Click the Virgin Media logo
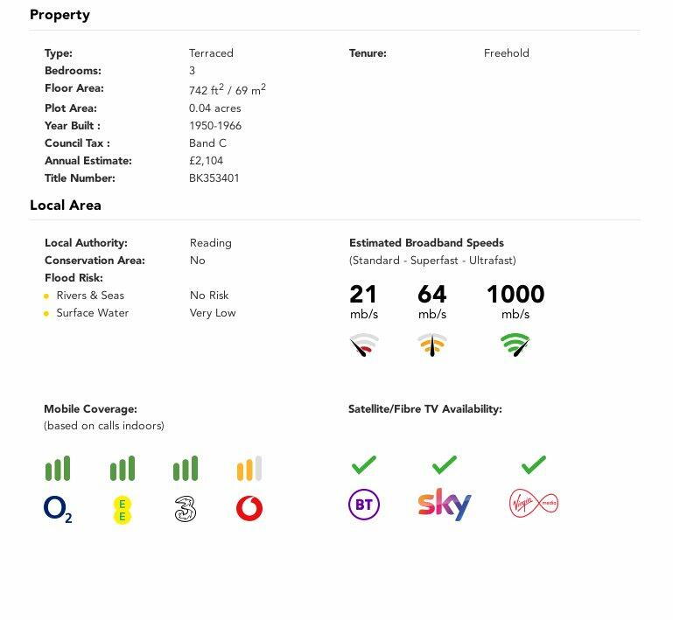Viewport: 673px width, 620px height. [x=534, y=504]
